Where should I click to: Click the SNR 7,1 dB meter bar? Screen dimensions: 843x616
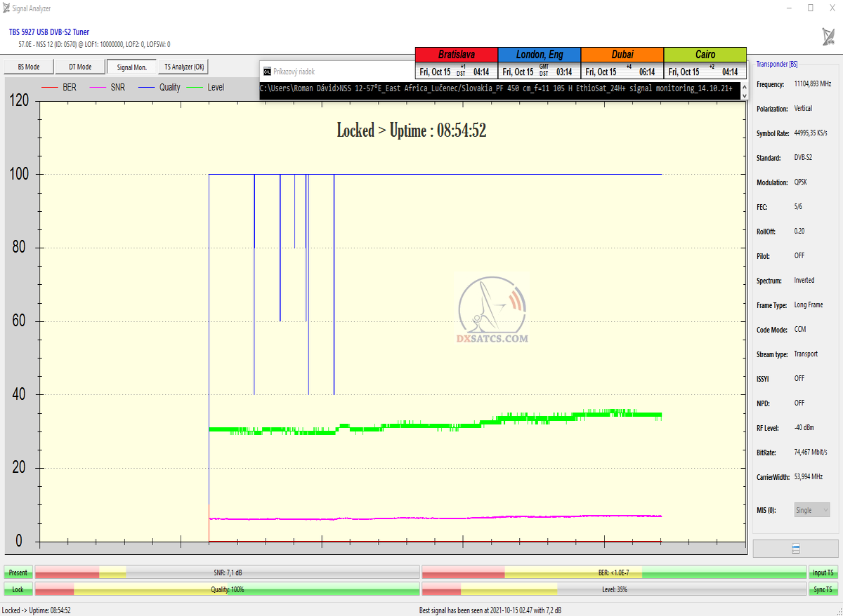coord(227,573)
